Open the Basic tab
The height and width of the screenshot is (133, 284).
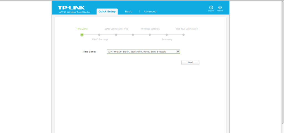point(128,12)
